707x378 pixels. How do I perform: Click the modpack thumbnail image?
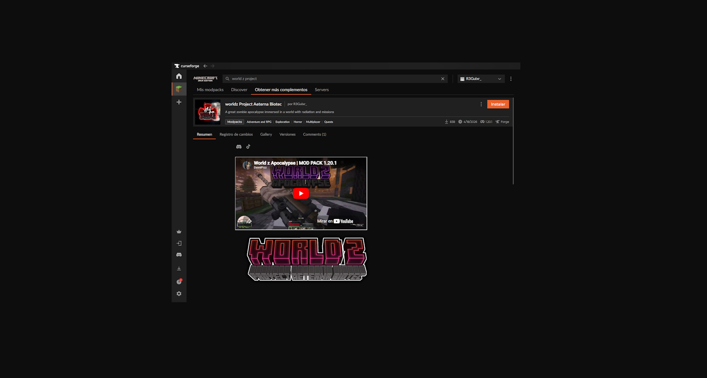pyautogui.click(x=208, y=112)
